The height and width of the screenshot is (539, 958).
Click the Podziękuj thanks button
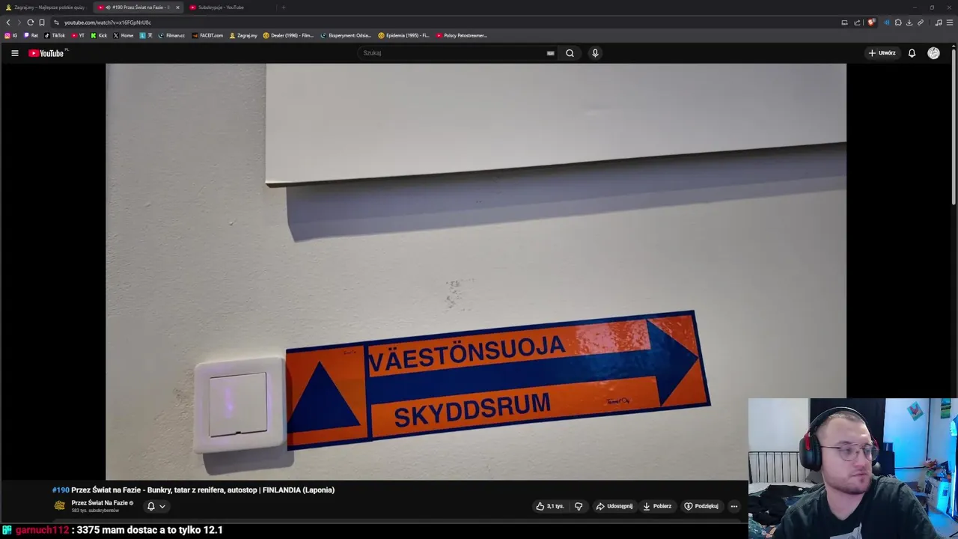[701, 506]
